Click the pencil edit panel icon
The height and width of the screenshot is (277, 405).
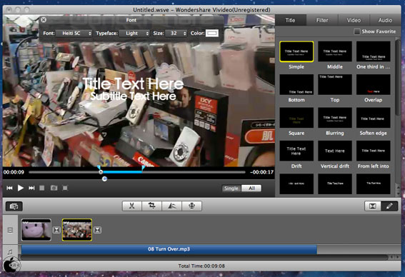point(389,206)
